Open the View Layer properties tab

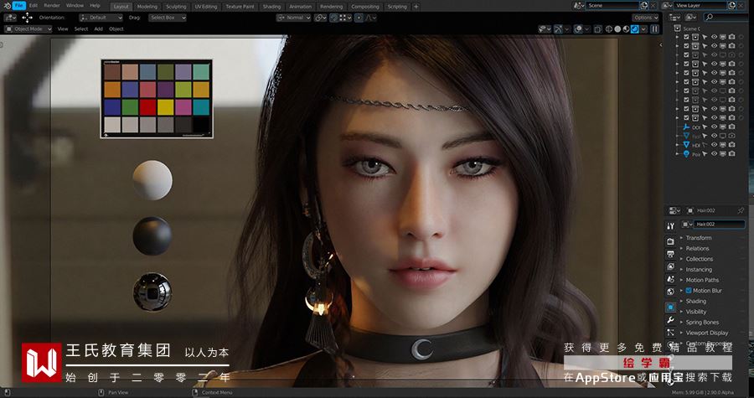(x=671, y=266)
